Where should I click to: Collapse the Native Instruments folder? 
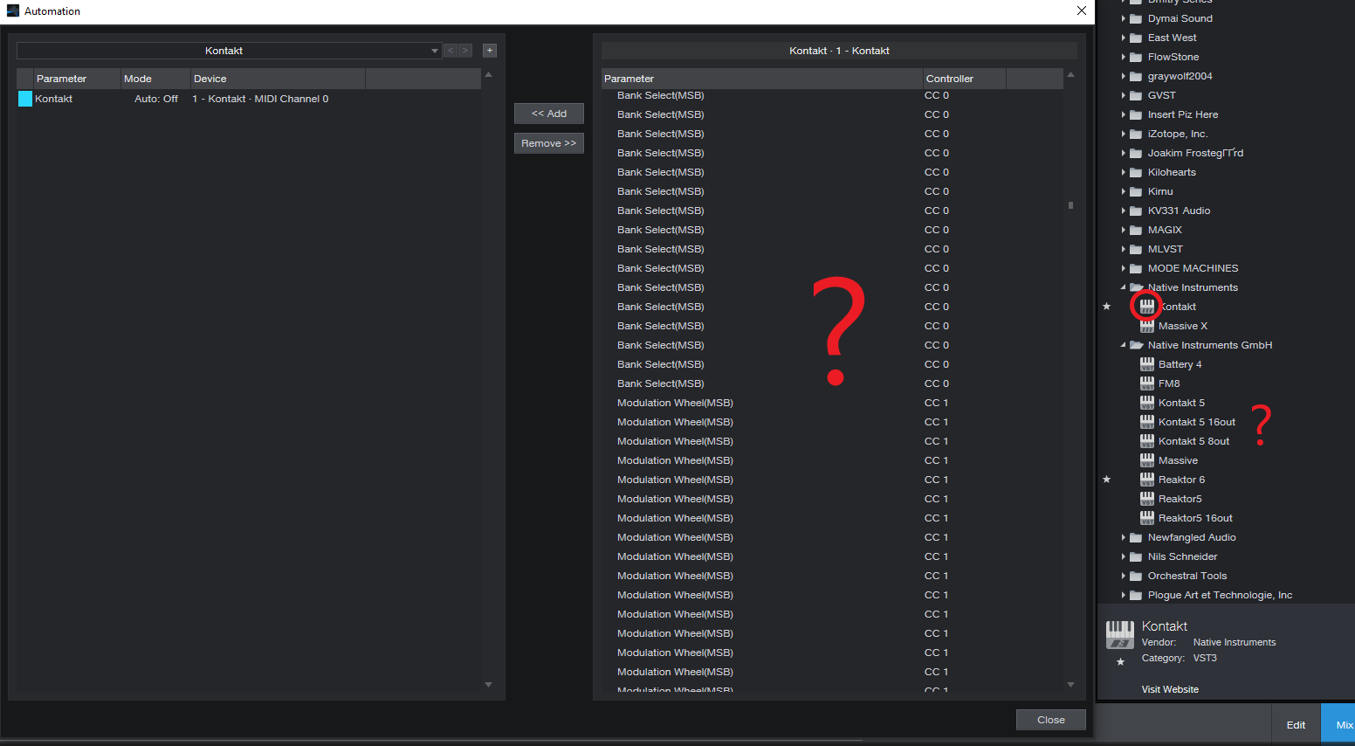click(1124, 287)
